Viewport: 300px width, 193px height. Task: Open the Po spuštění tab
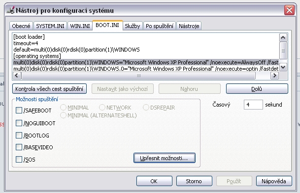coord(160,26)
